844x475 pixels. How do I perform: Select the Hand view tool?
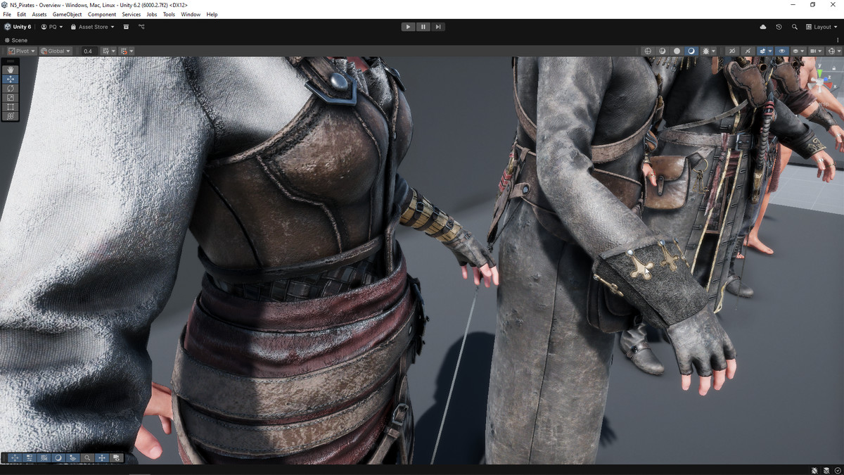11,70
